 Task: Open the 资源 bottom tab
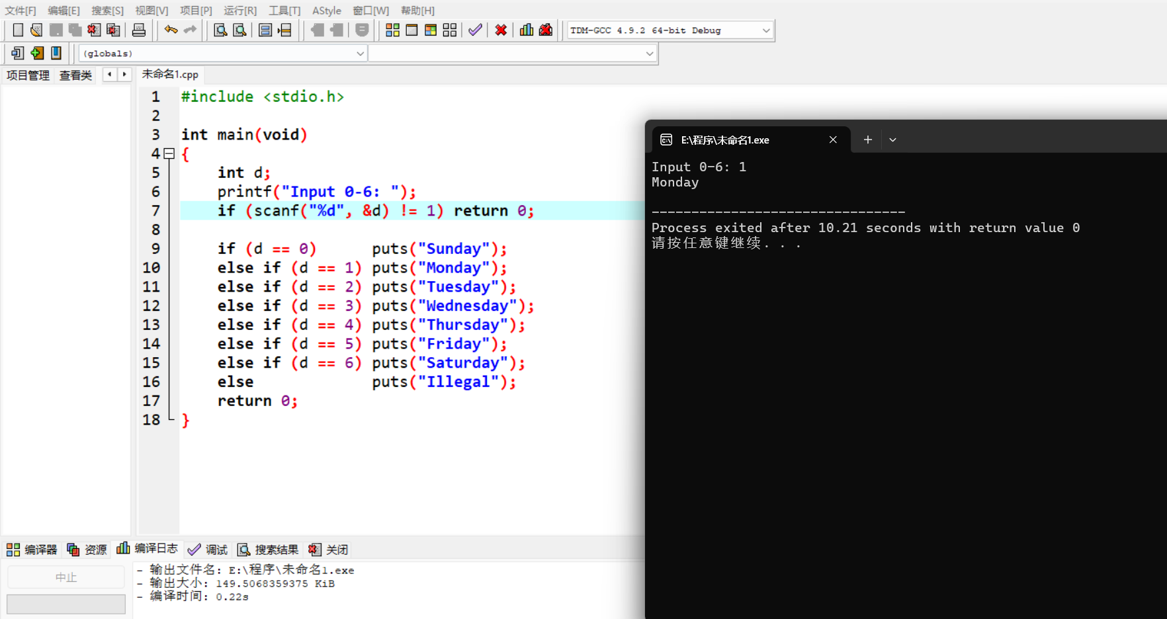click(87, 550)
